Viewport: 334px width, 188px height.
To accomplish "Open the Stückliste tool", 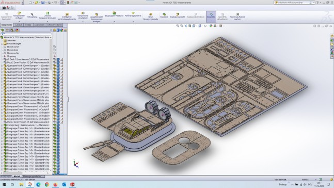I will pos(164,15).
